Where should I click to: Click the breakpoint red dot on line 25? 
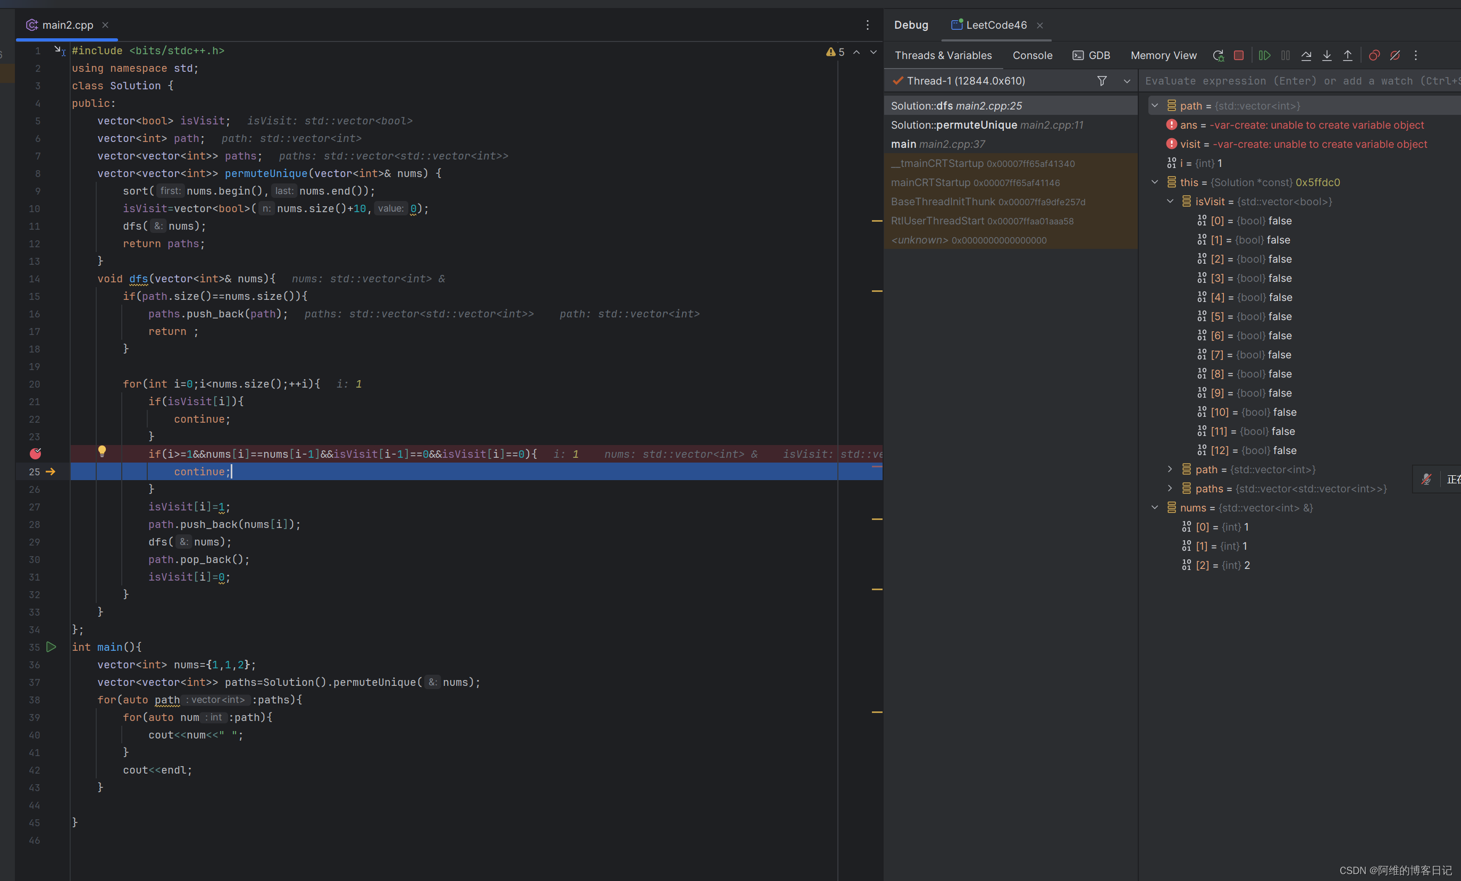point(37,453)
